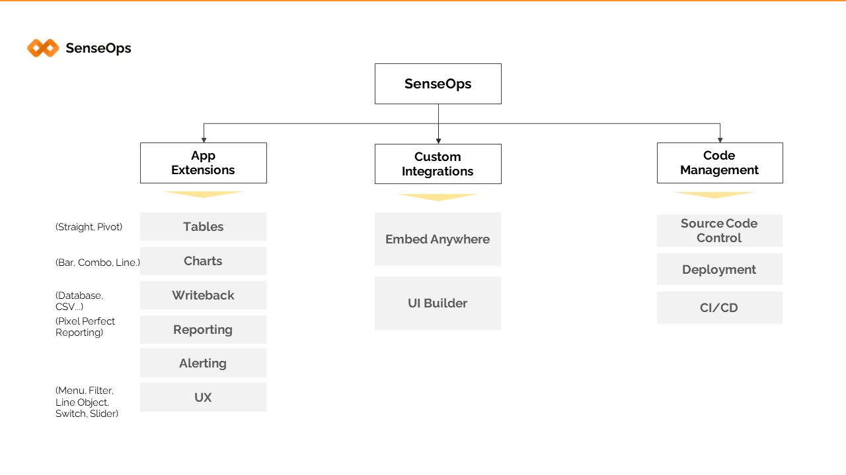Select the CI/CD block
The height and width of the screenshot is (475, 846).
tap(719, 307)
